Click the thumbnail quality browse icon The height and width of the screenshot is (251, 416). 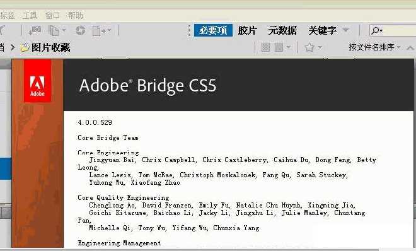(265, 47)
